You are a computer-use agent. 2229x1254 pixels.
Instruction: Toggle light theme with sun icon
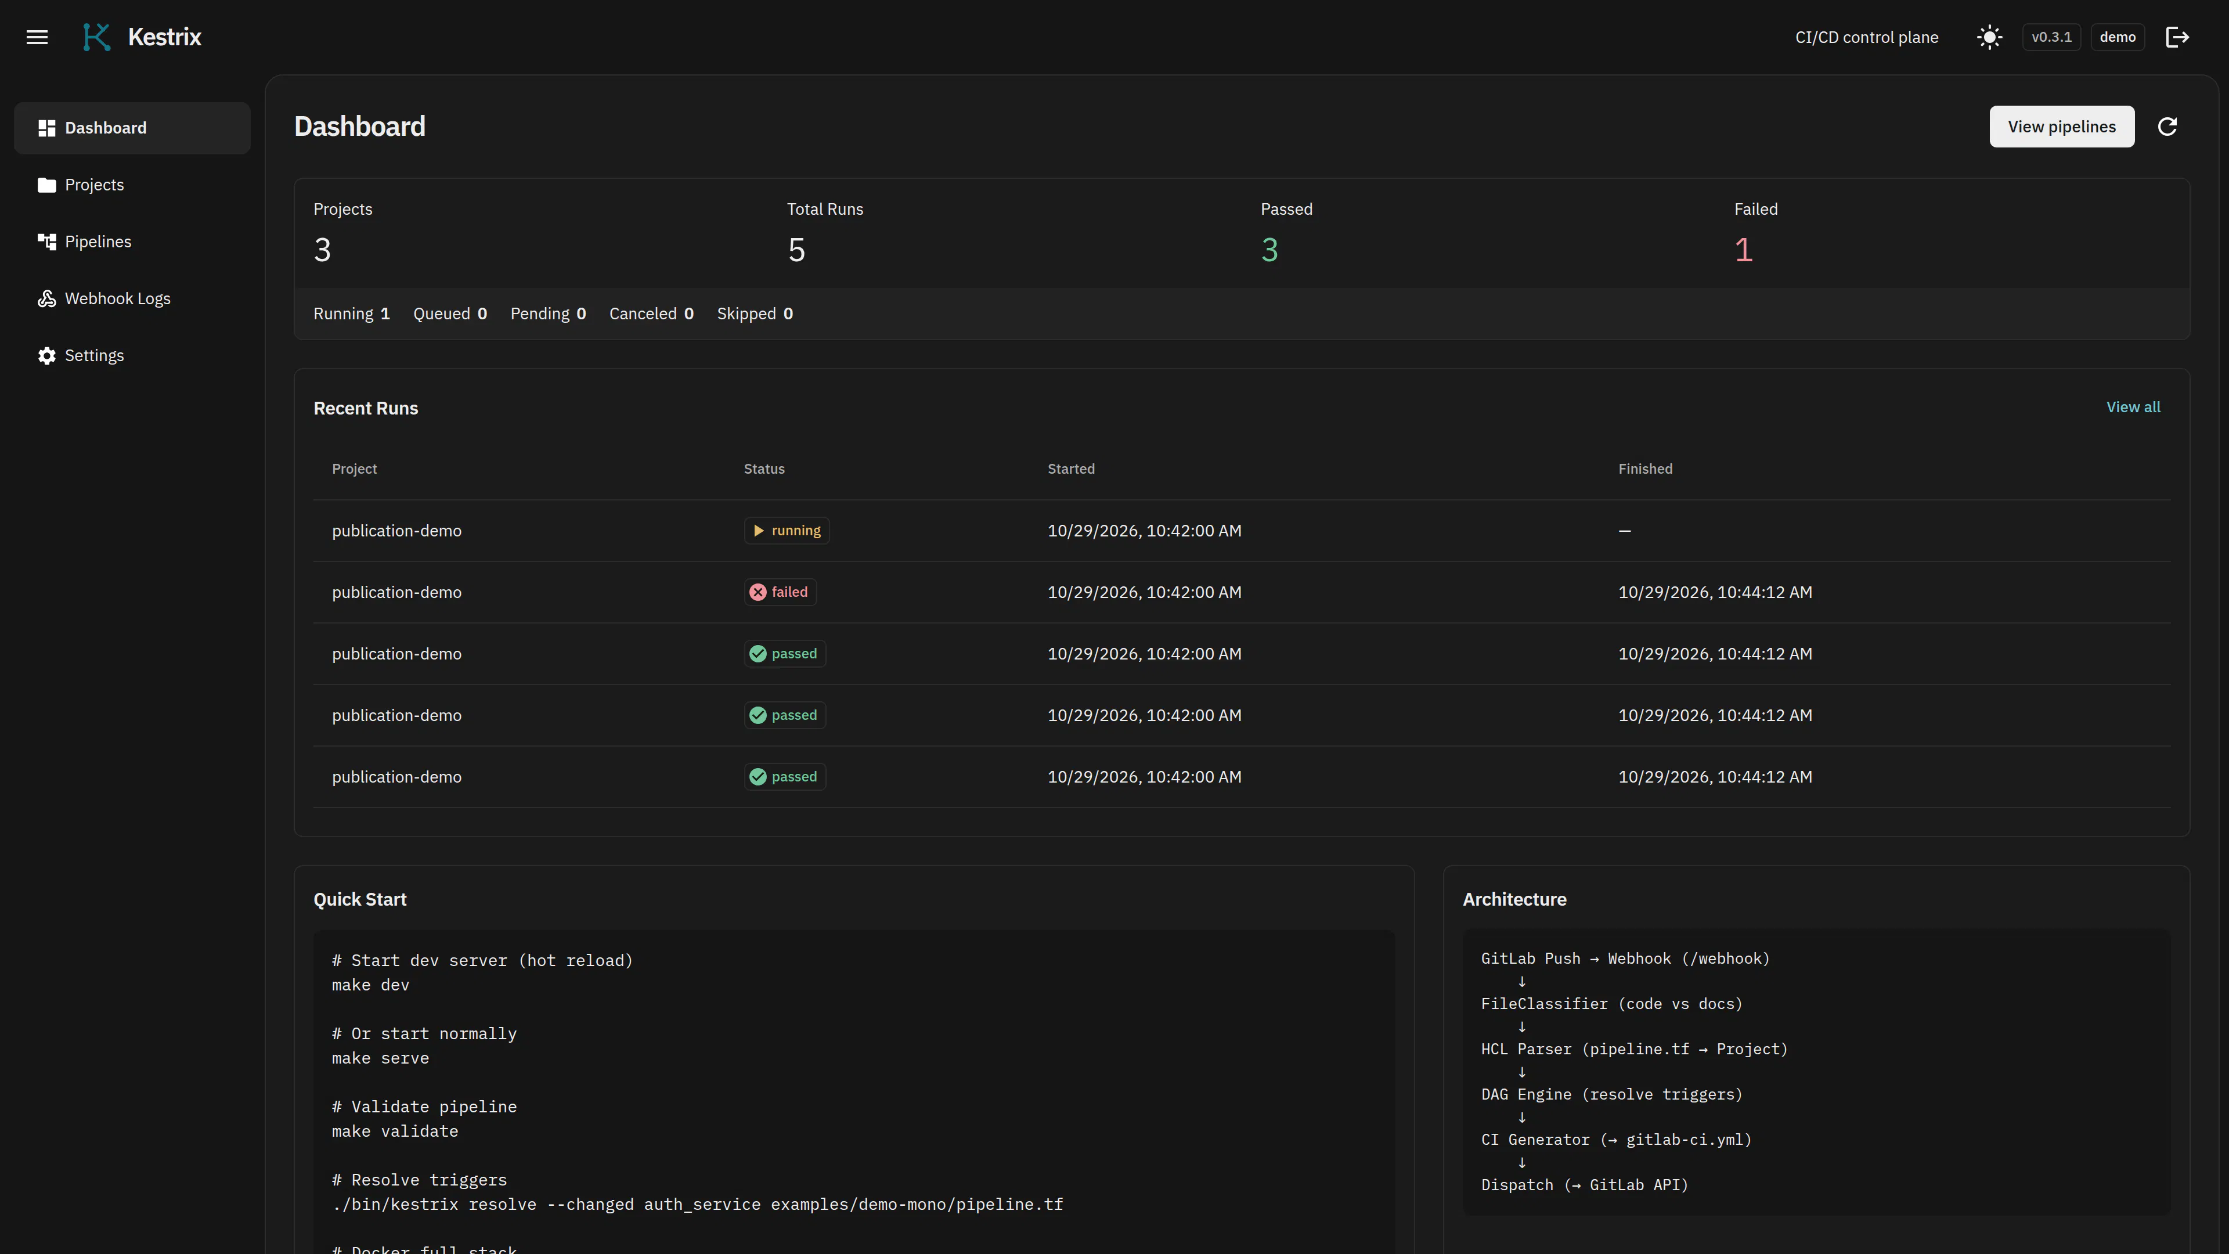1989,37
